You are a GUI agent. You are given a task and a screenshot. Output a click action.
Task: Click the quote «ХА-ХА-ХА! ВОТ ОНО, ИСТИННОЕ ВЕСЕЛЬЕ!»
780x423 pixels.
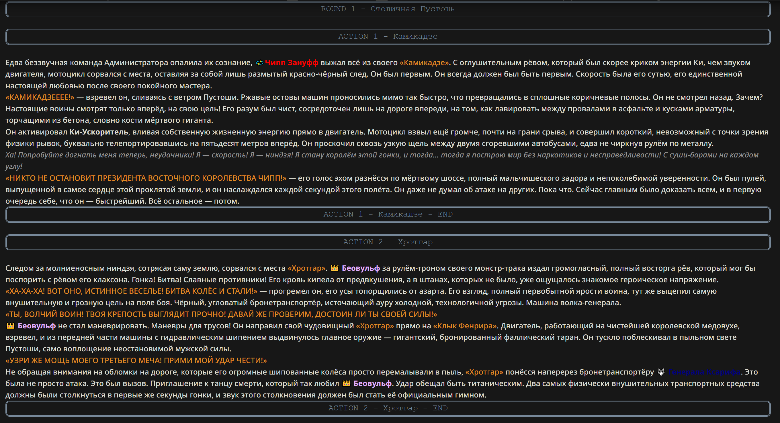(x=131, y=291)
